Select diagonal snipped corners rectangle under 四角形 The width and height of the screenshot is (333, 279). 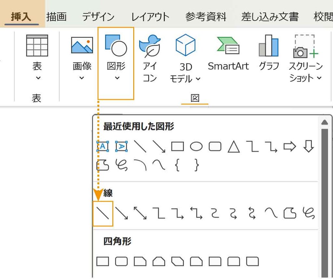[x=178, y=261]
